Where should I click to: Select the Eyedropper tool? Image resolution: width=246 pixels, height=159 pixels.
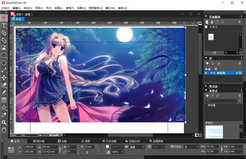tap(4, 115)
